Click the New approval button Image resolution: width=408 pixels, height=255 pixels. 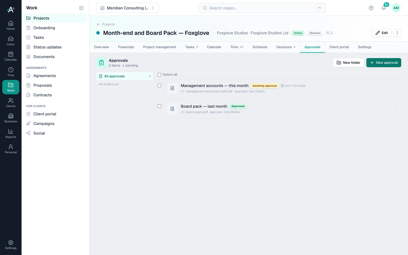click(x=384, y=63)
